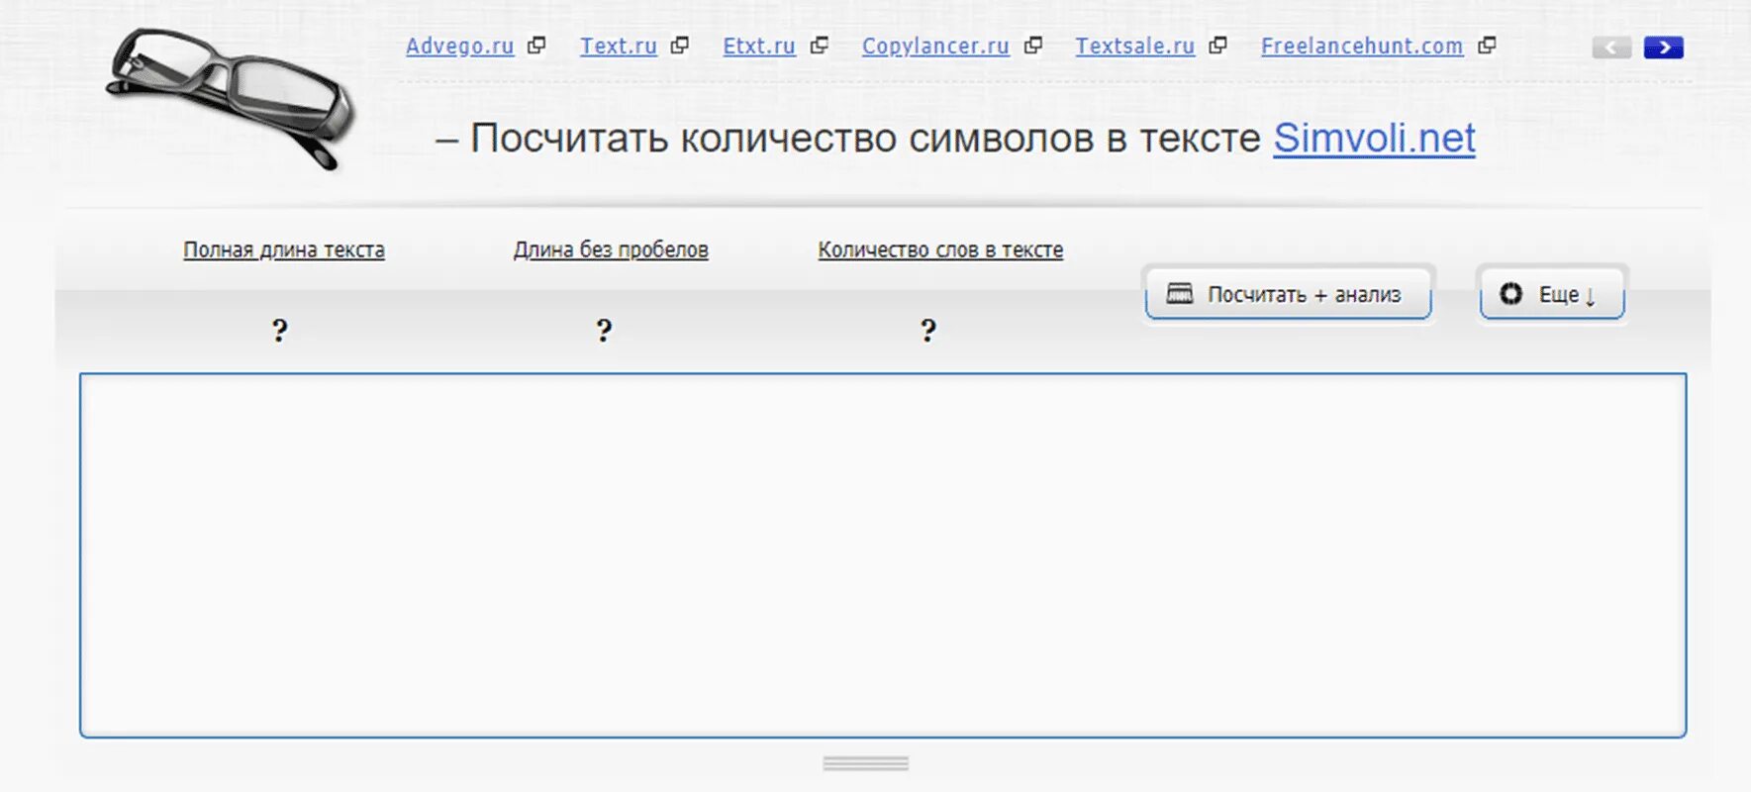Open the Etxt.ru link

tap(759, 46)
